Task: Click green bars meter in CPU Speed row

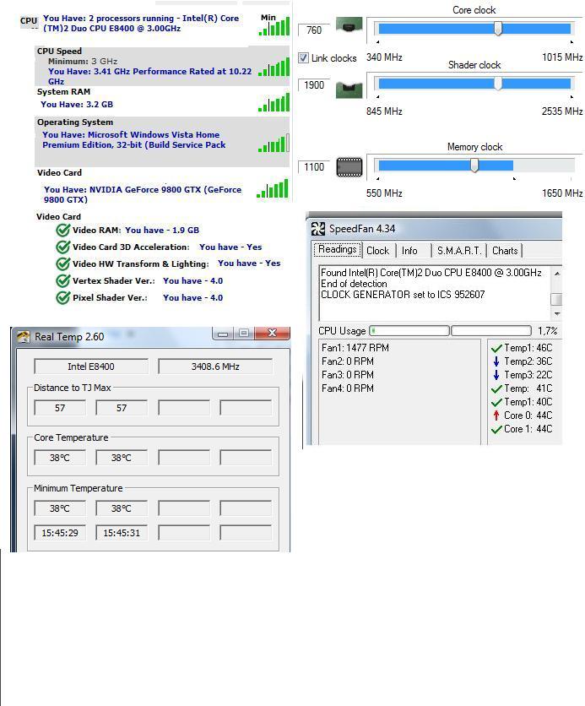Action: (274, 68)
